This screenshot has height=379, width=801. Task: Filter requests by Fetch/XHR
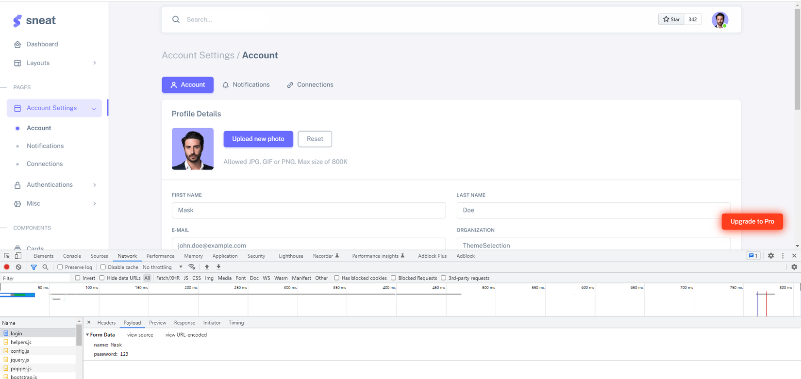(x=168, y=278)
